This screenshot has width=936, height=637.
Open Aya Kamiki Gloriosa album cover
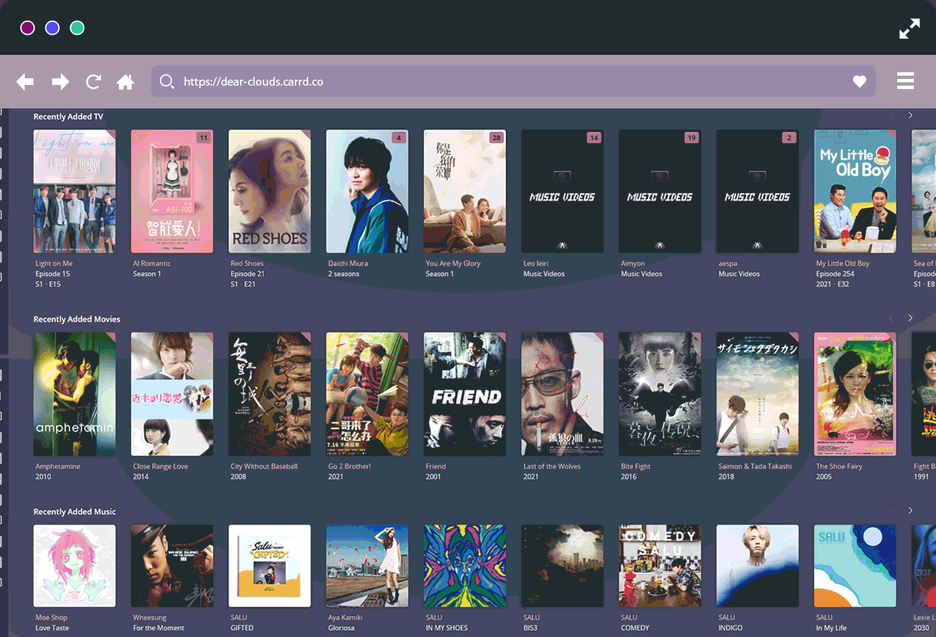pyautogui.click(x=367, y=566)
